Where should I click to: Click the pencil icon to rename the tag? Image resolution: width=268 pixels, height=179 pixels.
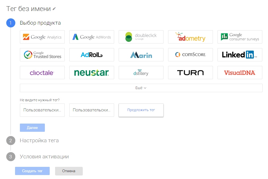tap(54, 9)
